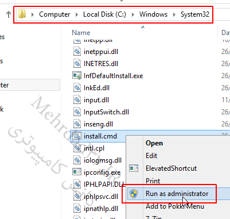Choose Open from the context menu
This screenshot has width=230, height=219.
[x=154, y=143]
